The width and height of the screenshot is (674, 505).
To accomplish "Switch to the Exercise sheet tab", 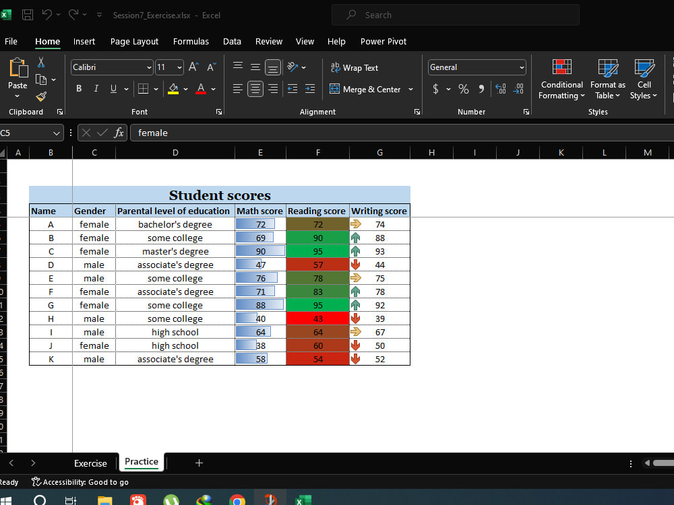I will 90,463.
